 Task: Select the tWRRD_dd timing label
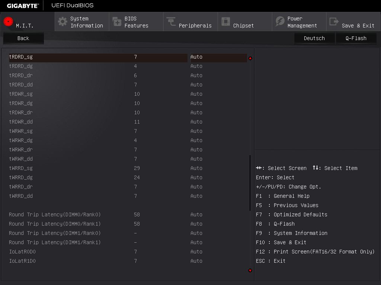click(x=21, y=196)
